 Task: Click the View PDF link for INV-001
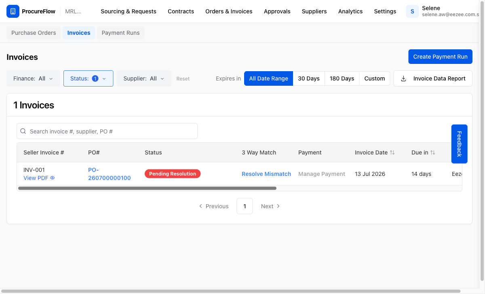(39, 178)
